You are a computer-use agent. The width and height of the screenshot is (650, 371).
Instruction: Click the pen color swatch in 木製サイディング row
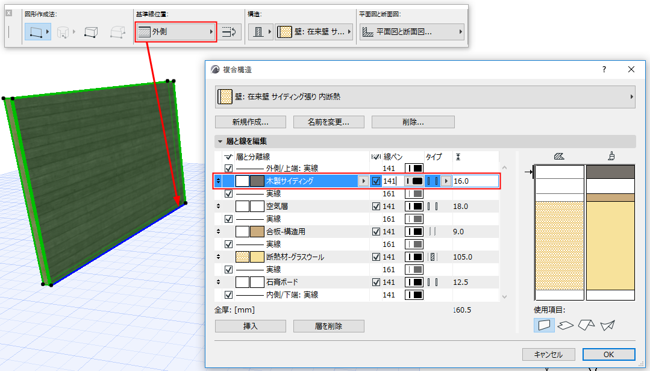pos(414,181)
